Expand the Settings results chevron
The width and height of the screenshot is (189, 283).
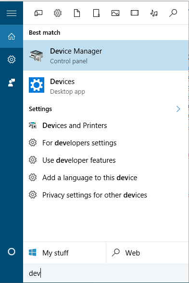[x=178, y=109]
